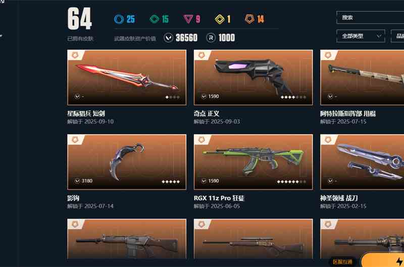Image resolution: width=404 pixels, height=267 pixels.
Task: Open the 神圣领域 战刀 skin card
Action: (x=362, y=162)
